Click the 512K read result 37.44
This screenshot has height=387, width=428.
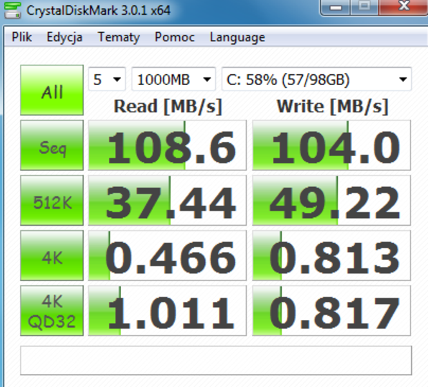[x=167, y=201]
